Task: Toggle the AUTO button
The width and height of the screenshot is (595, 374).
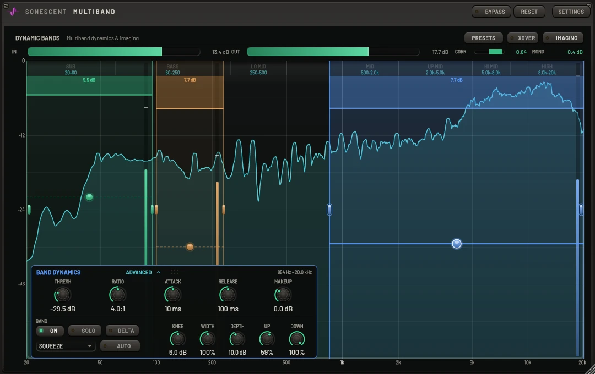Action: pyautogui.click(x=120, y=346)
